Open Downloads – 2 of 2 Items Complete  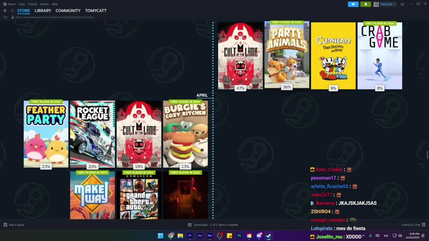216,225
